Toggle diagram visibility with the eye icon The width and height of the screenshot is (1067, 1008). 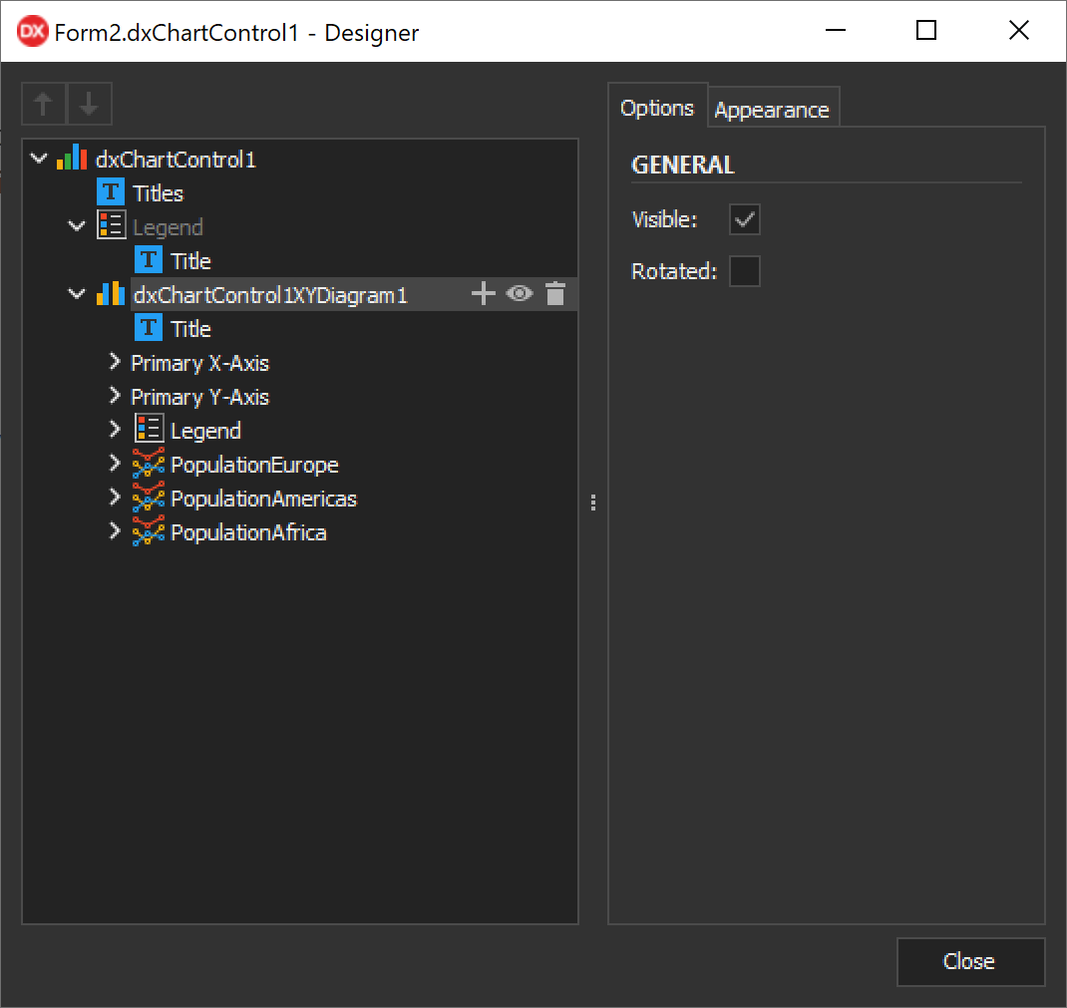[520, 294]
